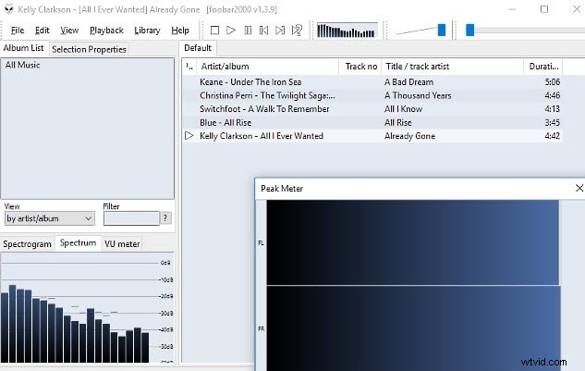Open the Playback menu
Viewport: 585px width, 371px height.
click(106, 31)
